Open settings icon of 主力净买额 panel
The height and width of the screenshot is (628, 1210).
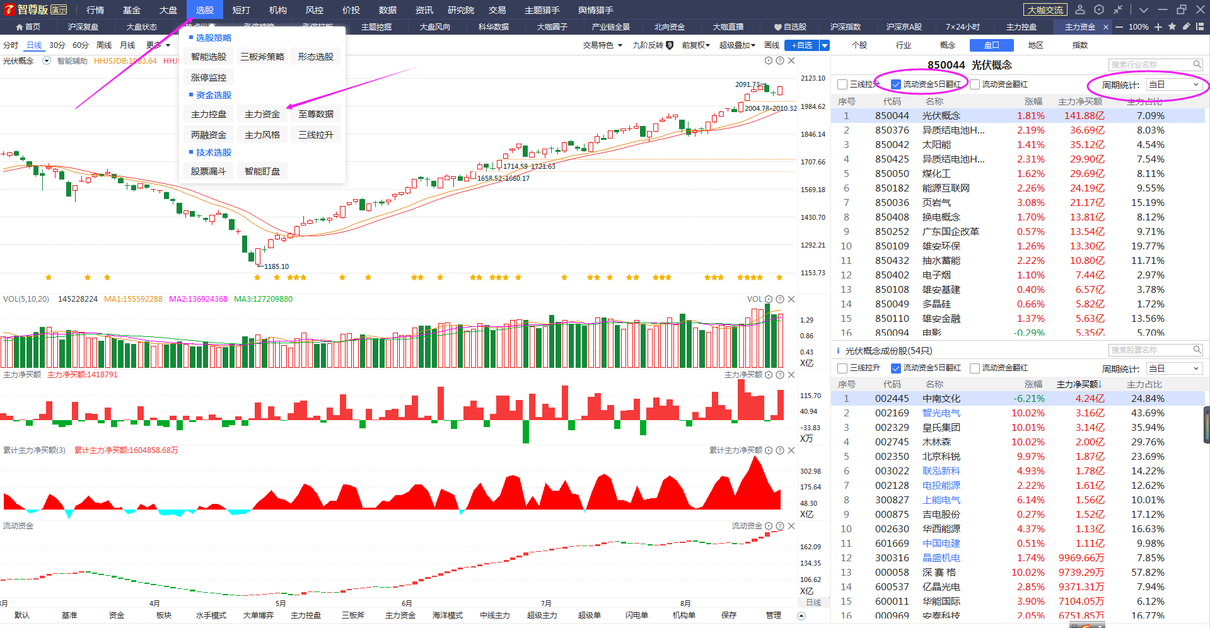[769, 375]
